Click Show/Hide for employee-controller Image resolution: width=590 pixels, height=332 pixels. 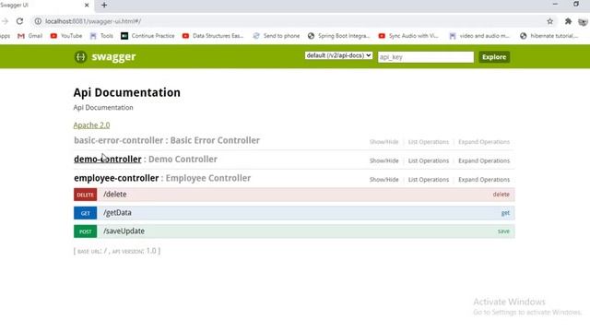(x=383, y=180)
